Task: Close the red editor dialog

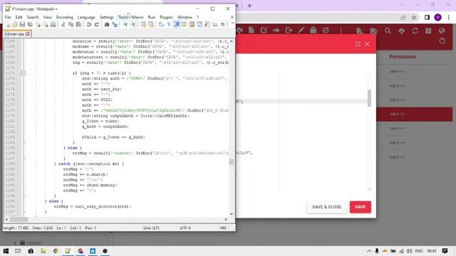Action: [368, 44]
